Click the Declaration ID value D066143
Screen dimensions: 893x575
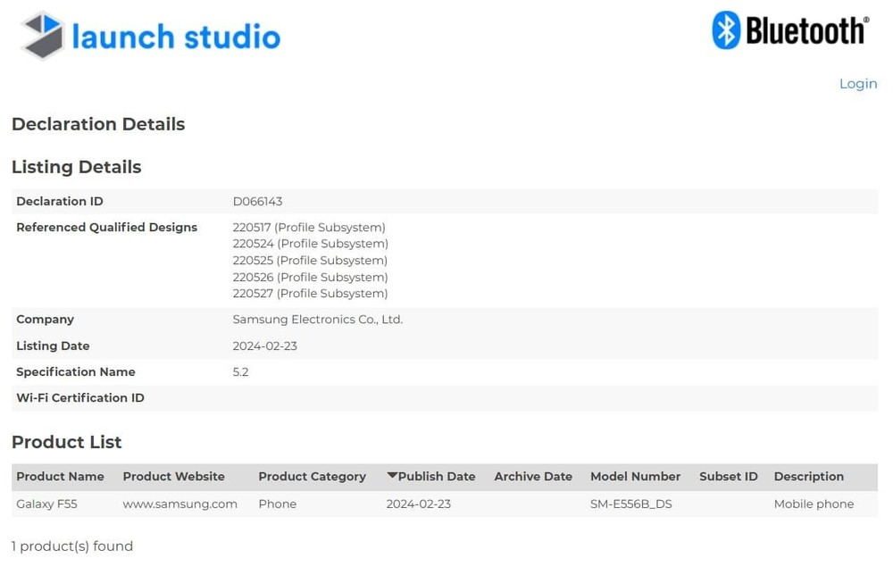tap(257, 202)
